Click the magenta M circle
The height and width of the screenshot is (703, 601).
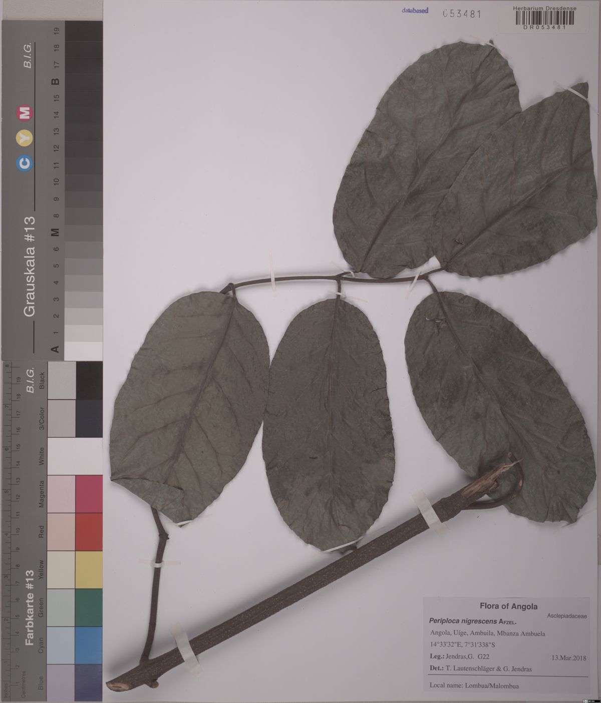[25, 114]
